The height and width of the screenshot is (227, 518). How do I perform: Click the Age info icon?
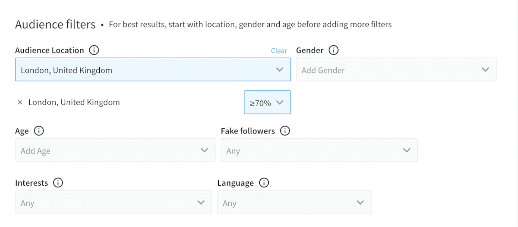(x=38, y=131)
